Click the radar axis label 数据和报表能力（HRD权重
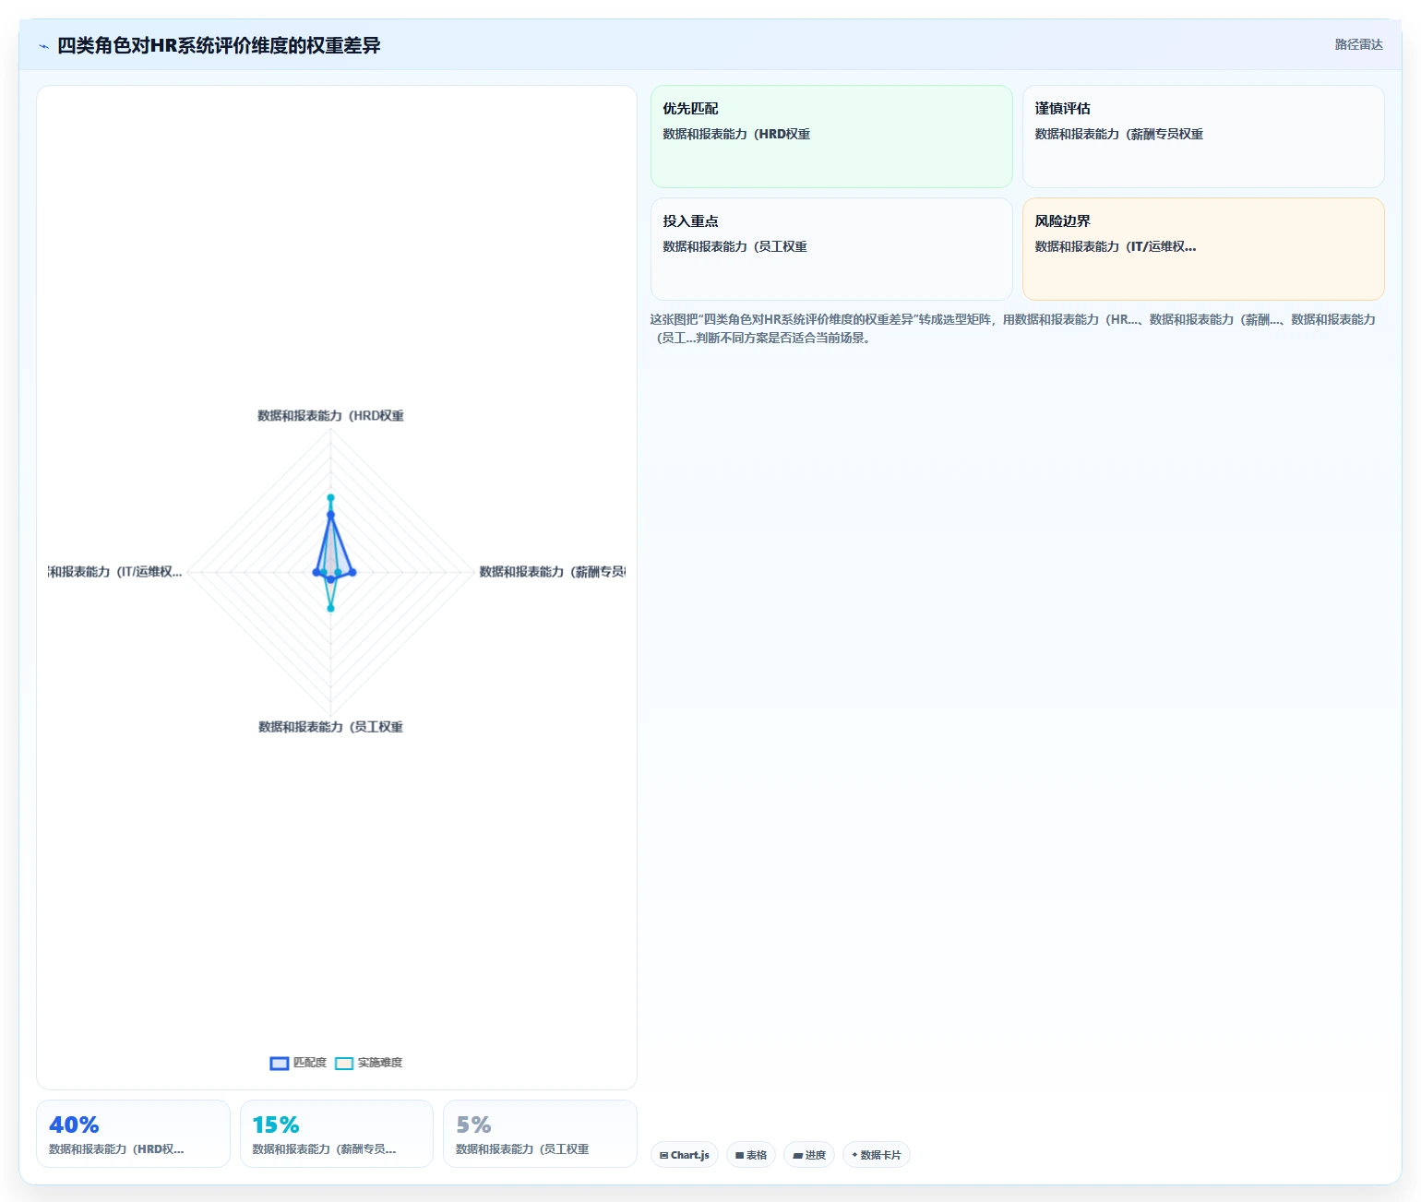The height and width of the screenshot is (1202, 1421). pyautogui.click(x=330, y=416)
